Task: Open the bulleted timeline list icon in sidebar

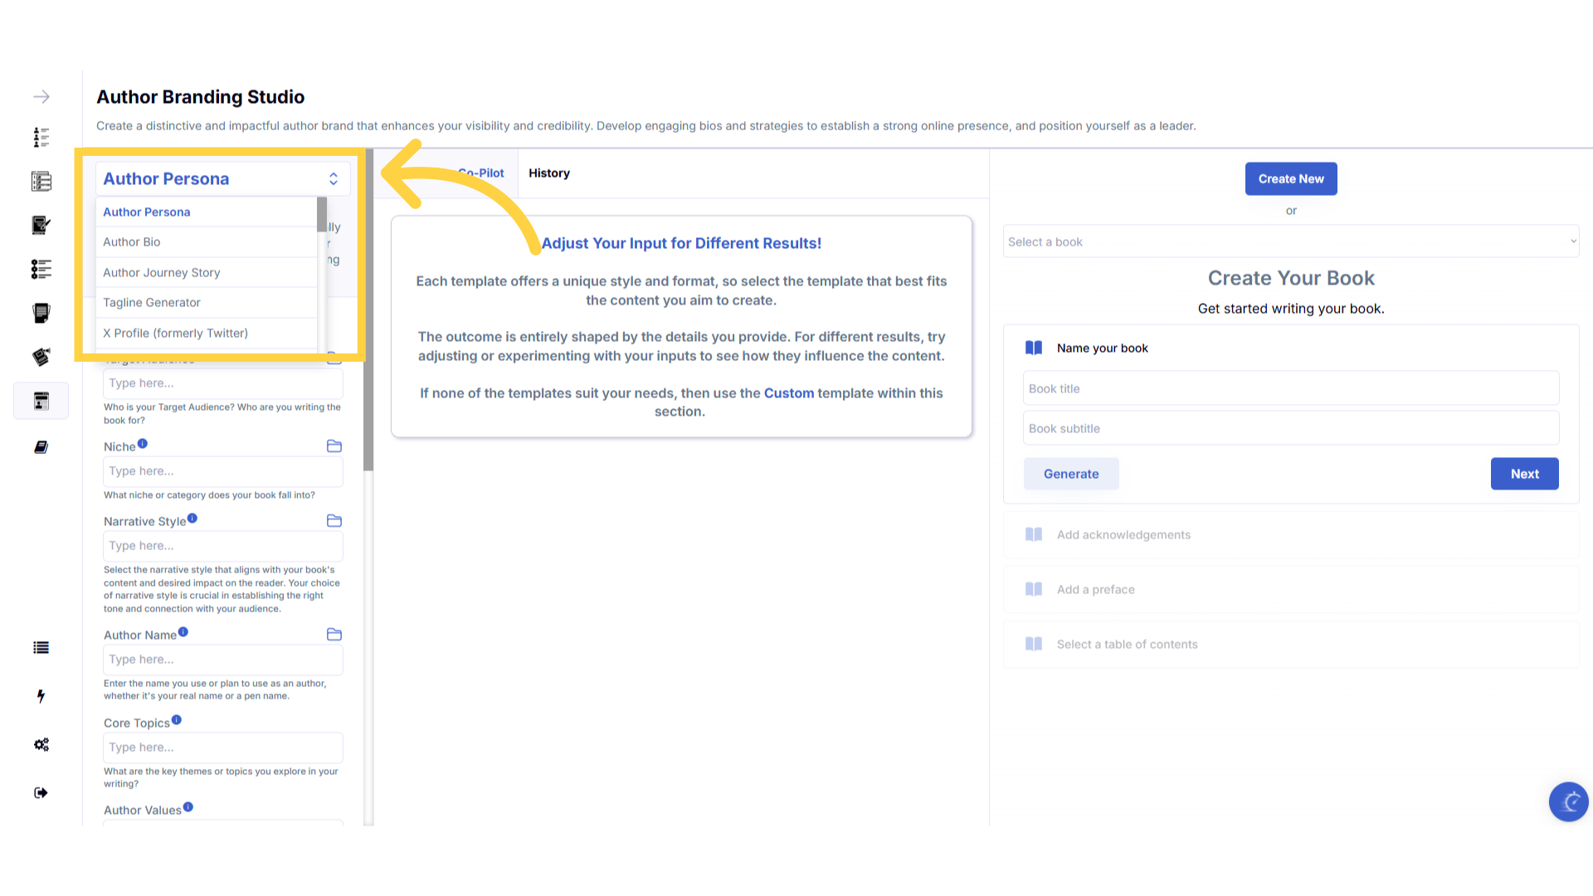Action: click(41, 269)
